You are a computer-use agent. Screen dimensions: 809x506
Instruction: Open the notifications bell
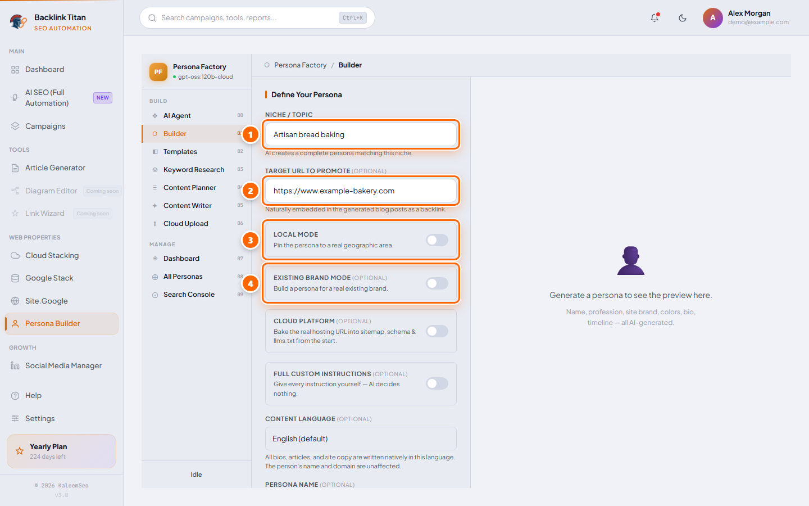(x=655, y=18)
